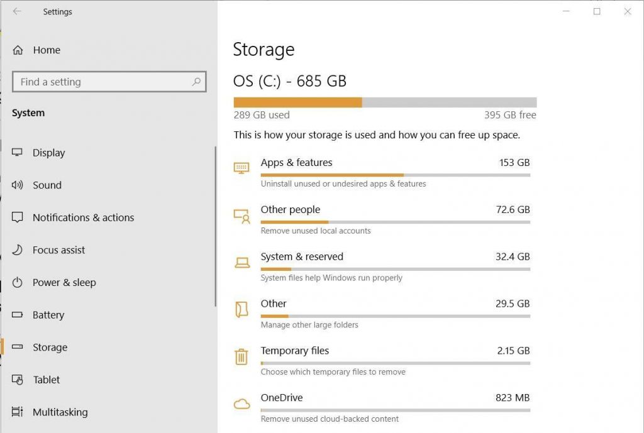Open Battery settings

(x=48, y=315)
